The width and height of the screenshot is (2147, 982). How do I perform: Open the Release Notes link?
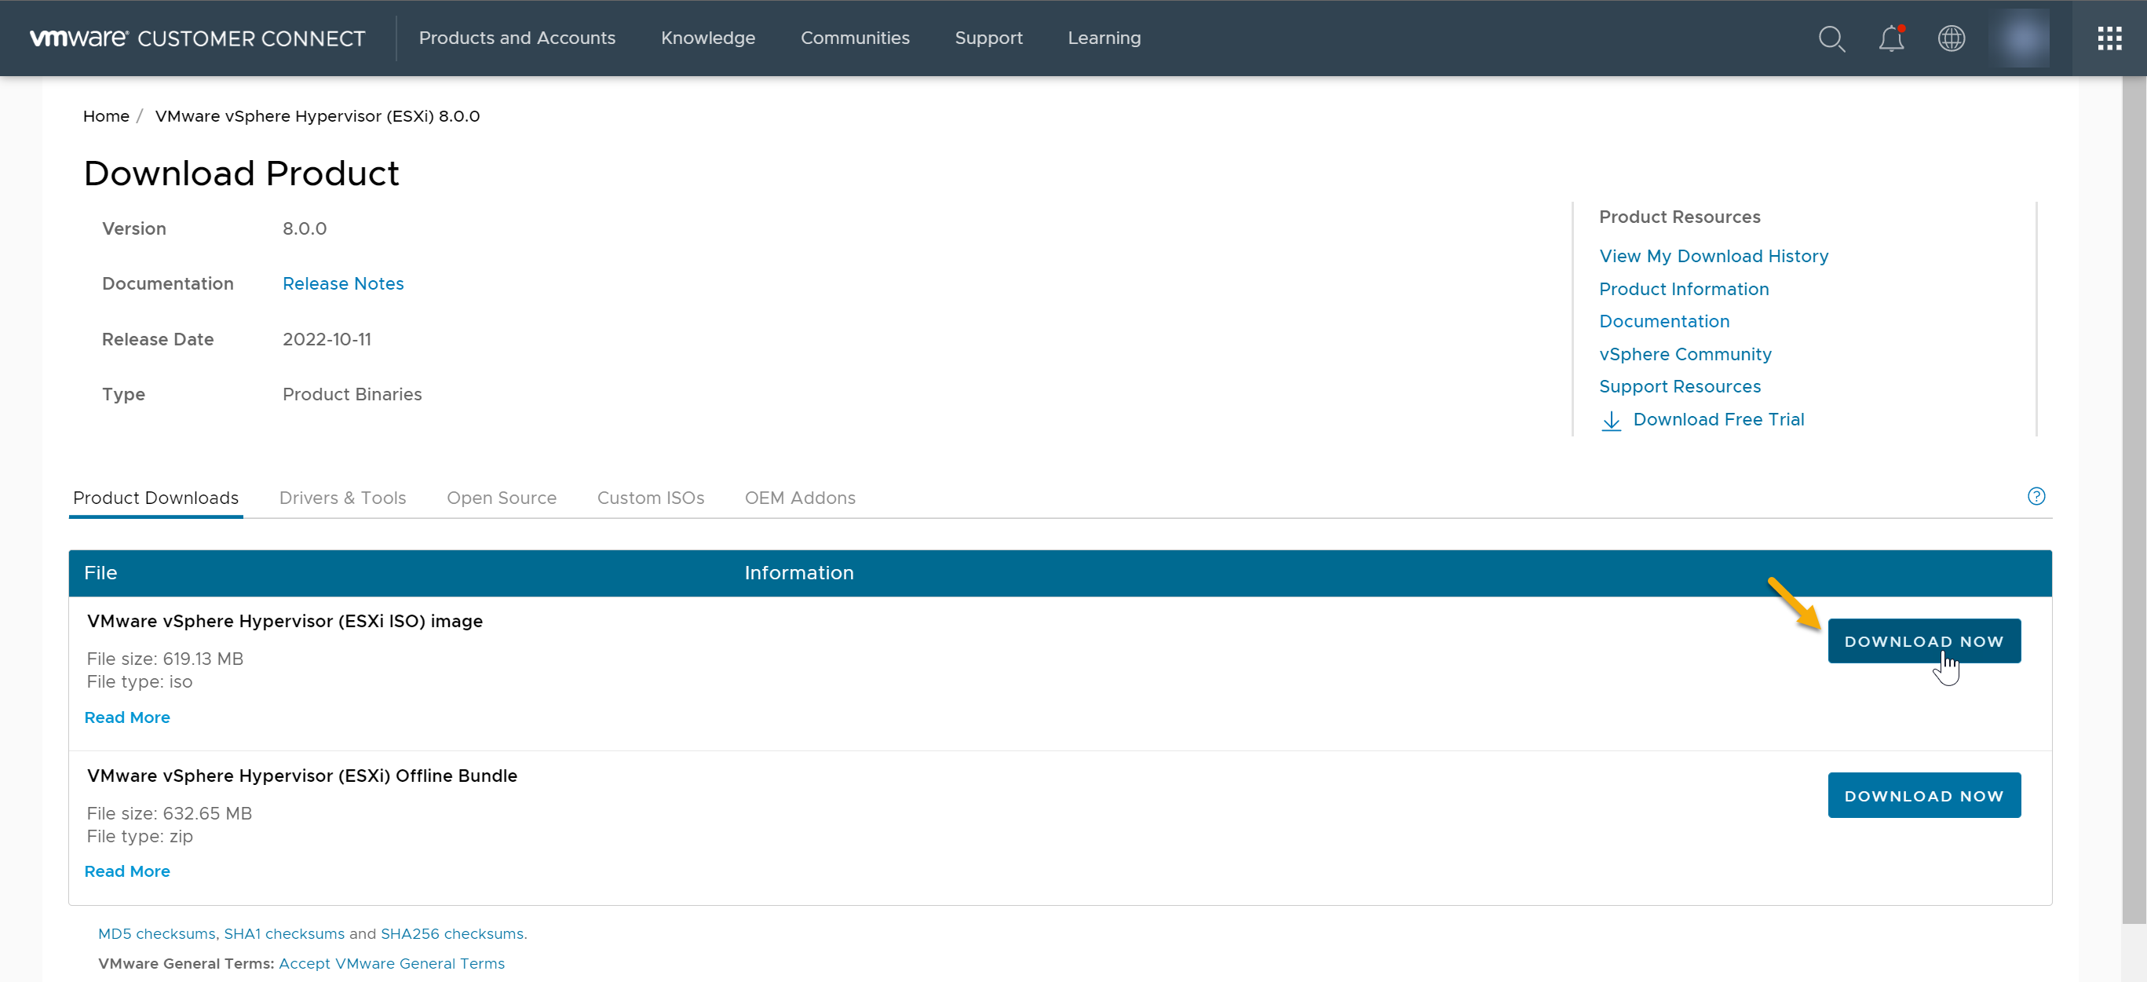coord(342,284)
